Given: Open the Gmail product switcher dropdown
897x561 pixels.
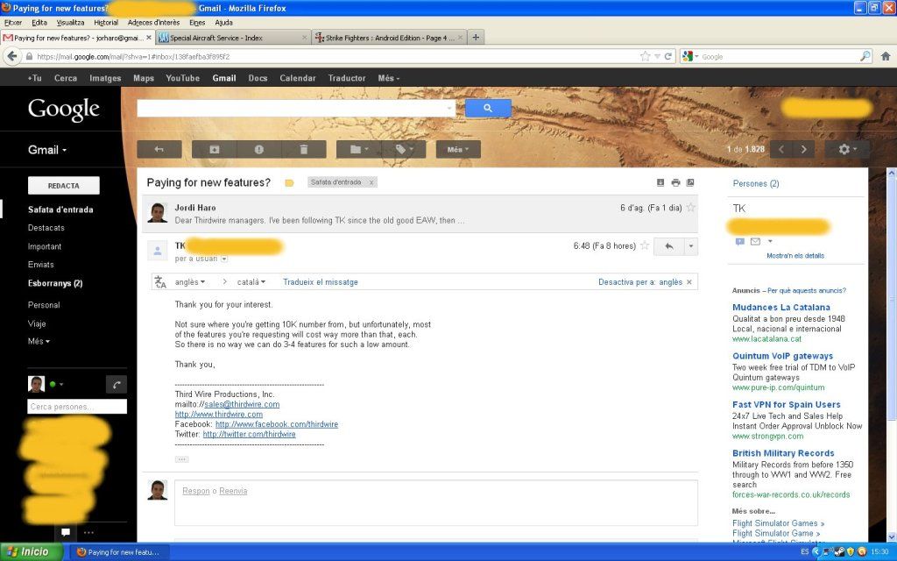Looking at the screenshot, I should pyautogui.click(x=47, y=150).
